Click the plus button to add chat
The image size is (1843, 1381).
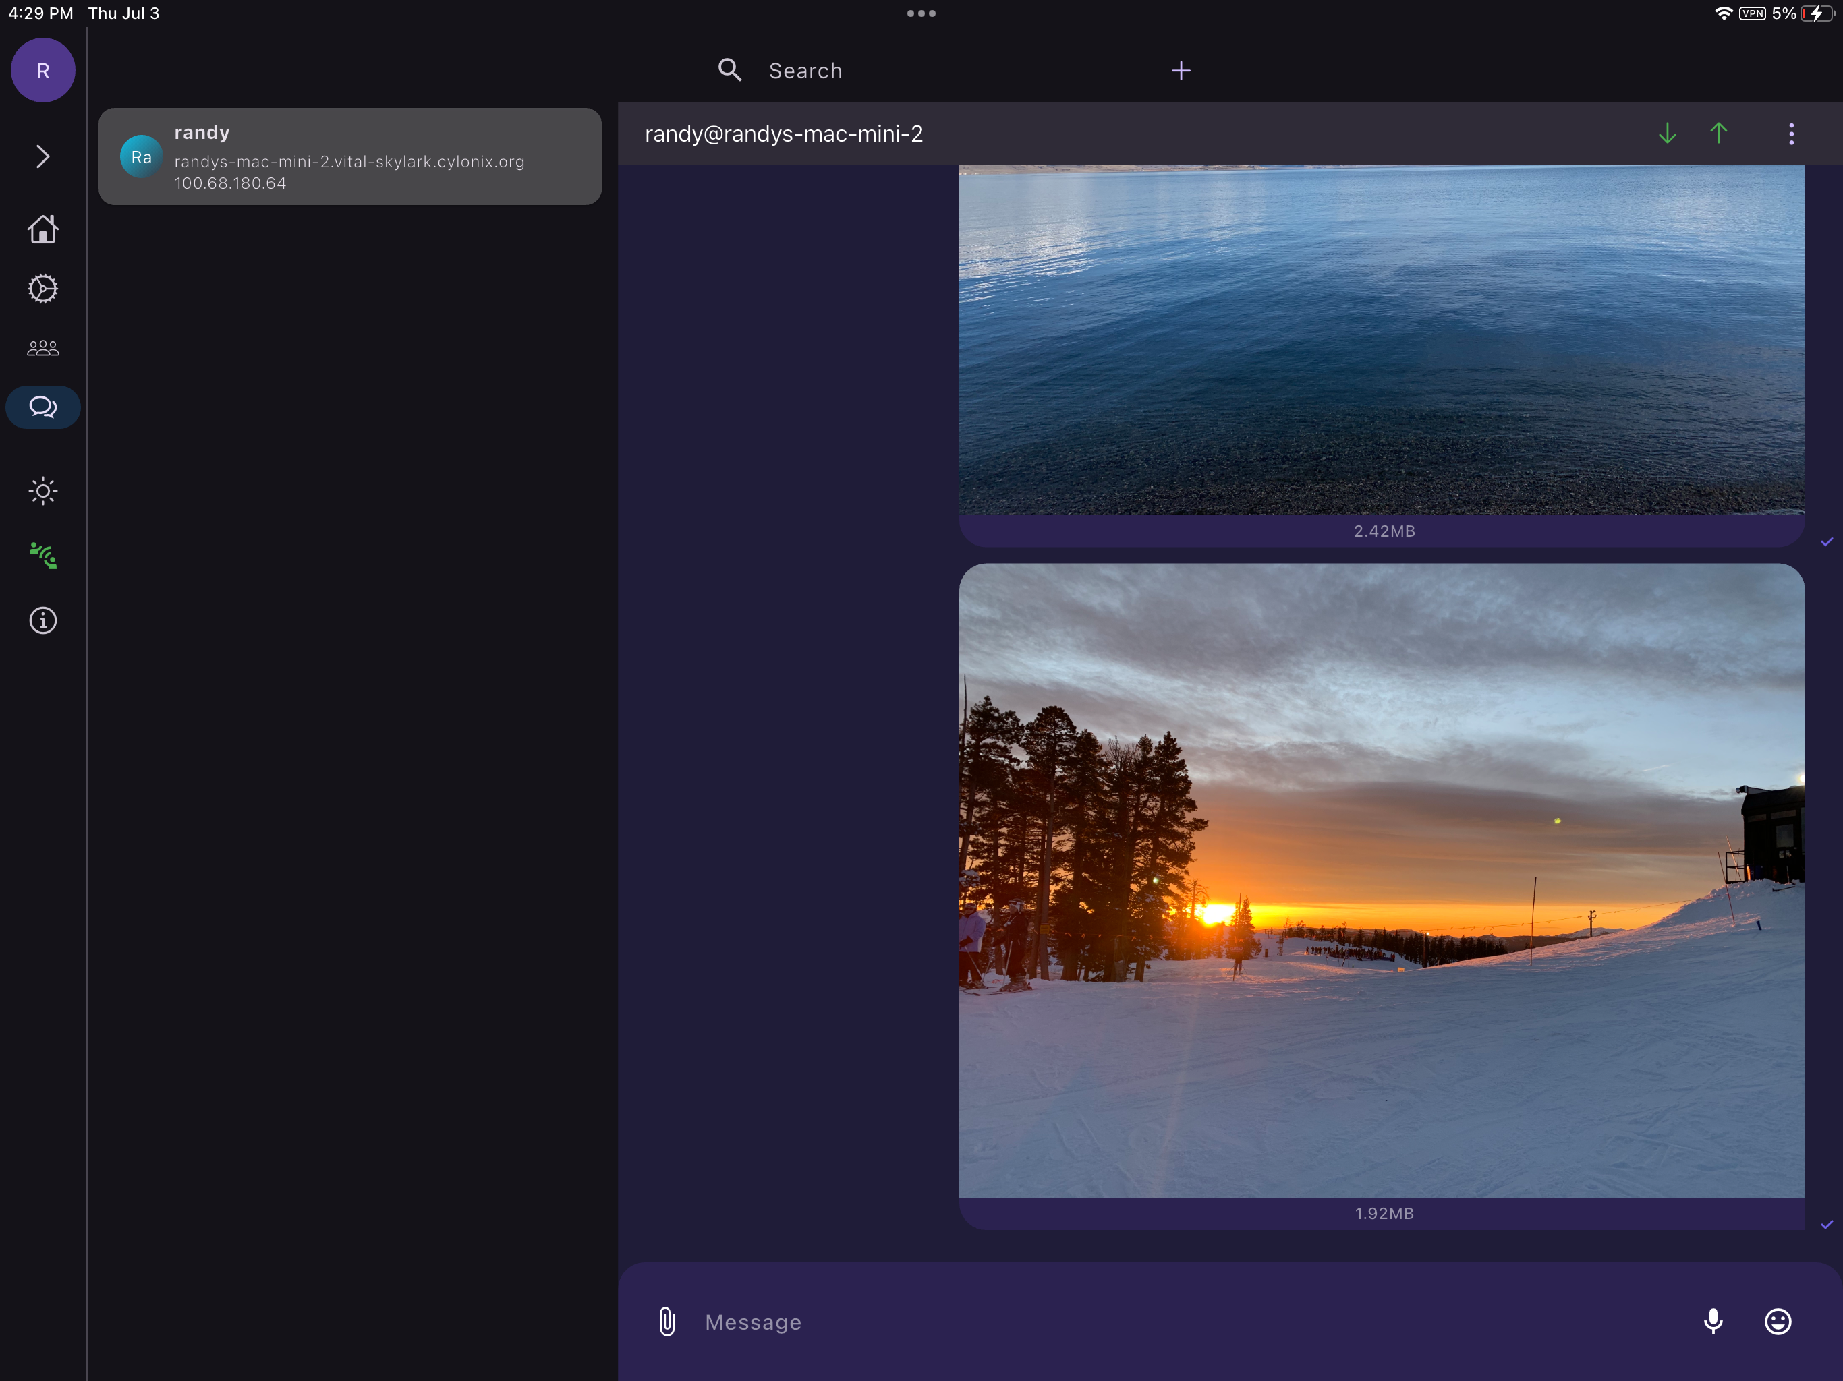(1181, 71)
